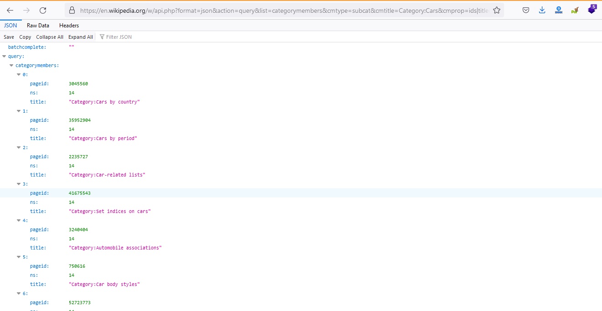Select pageid value 3045560
602x311 pixels.
pos(78,84)
